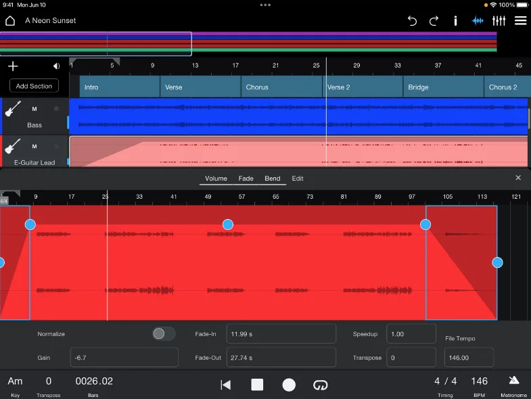Toggle the Normalize switch
This screenshot has height=399, width=531.
164,333
